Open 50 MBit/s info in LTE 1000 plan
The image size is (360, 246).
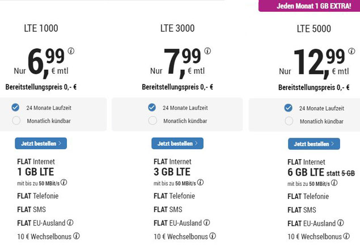pos(64,183)
